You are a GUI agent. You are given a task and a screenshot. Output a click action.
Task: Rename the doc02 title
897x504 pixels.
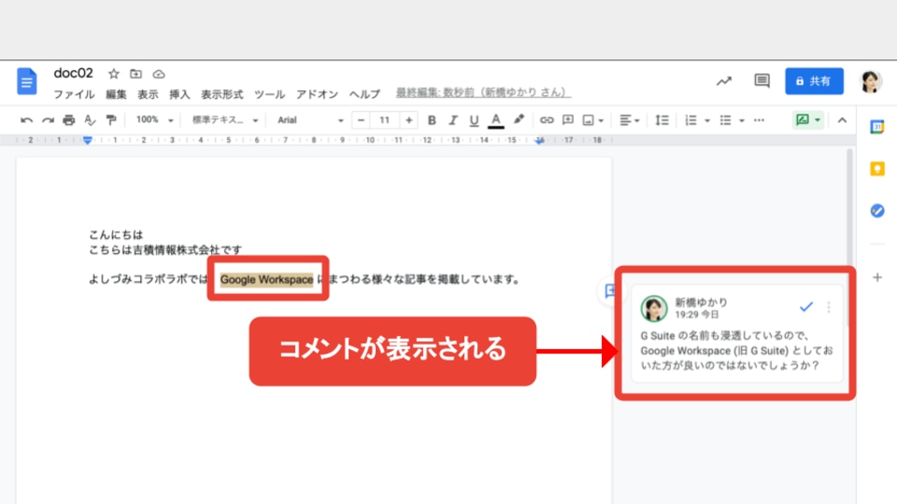74,73
